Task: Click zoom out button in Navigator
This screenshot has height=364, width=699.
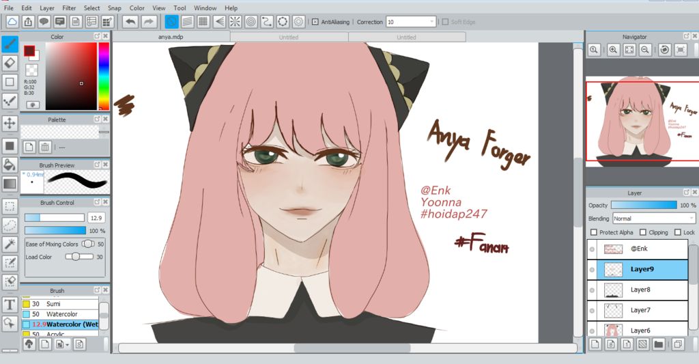Action: click(644, 50)
